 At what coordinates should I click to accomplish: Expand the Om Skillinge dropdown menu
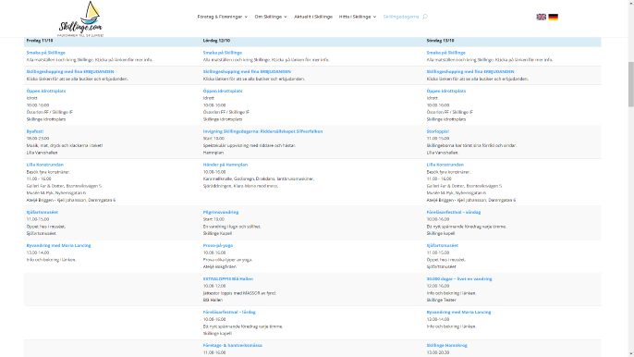(x=271, y=17)
